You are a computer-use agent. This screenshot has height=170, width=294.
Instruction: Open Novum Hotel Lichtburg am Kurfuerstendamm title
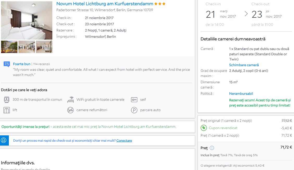pyautogui.click(x=105, y=4)
